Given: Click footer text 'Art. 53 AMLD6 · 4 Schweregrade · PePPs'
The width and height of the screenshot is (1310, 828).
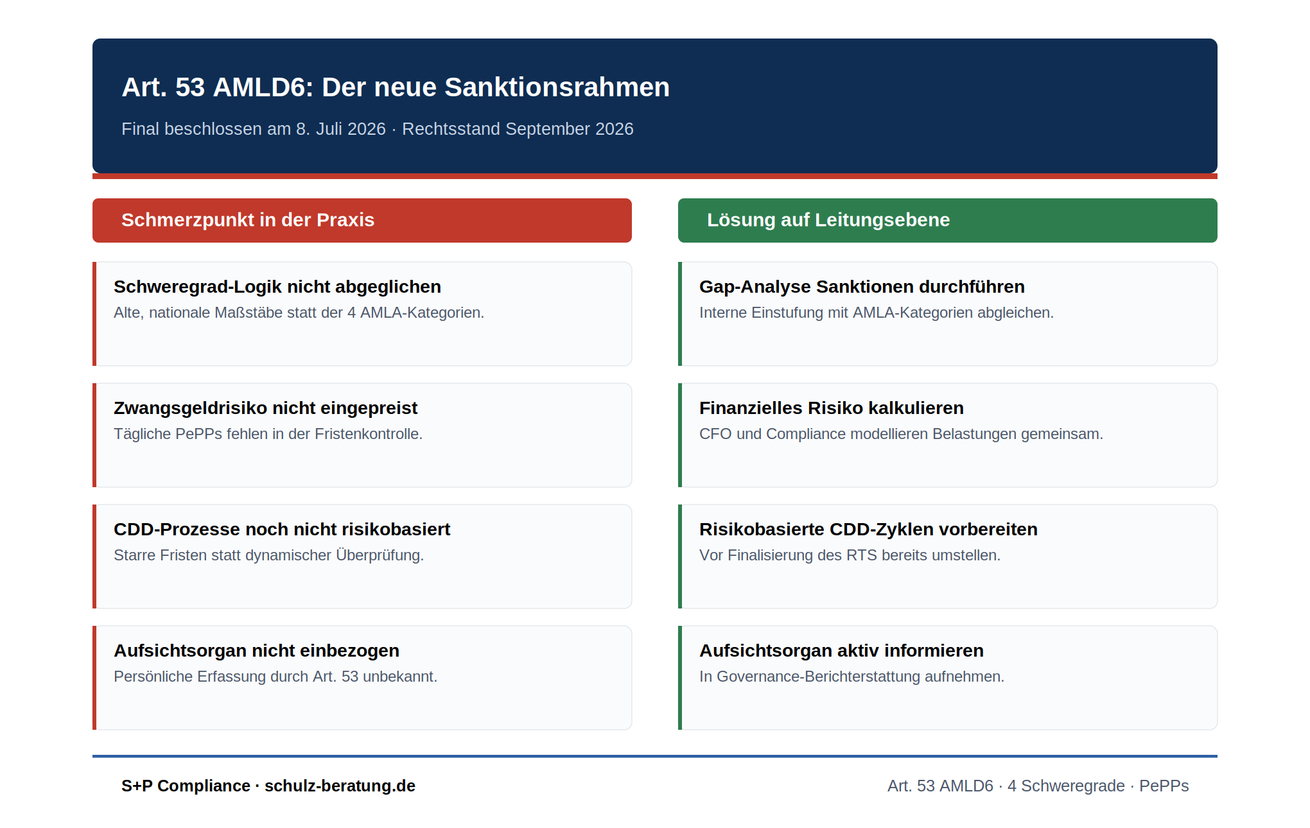Looking at the screenshot, I should (1038, 786).
